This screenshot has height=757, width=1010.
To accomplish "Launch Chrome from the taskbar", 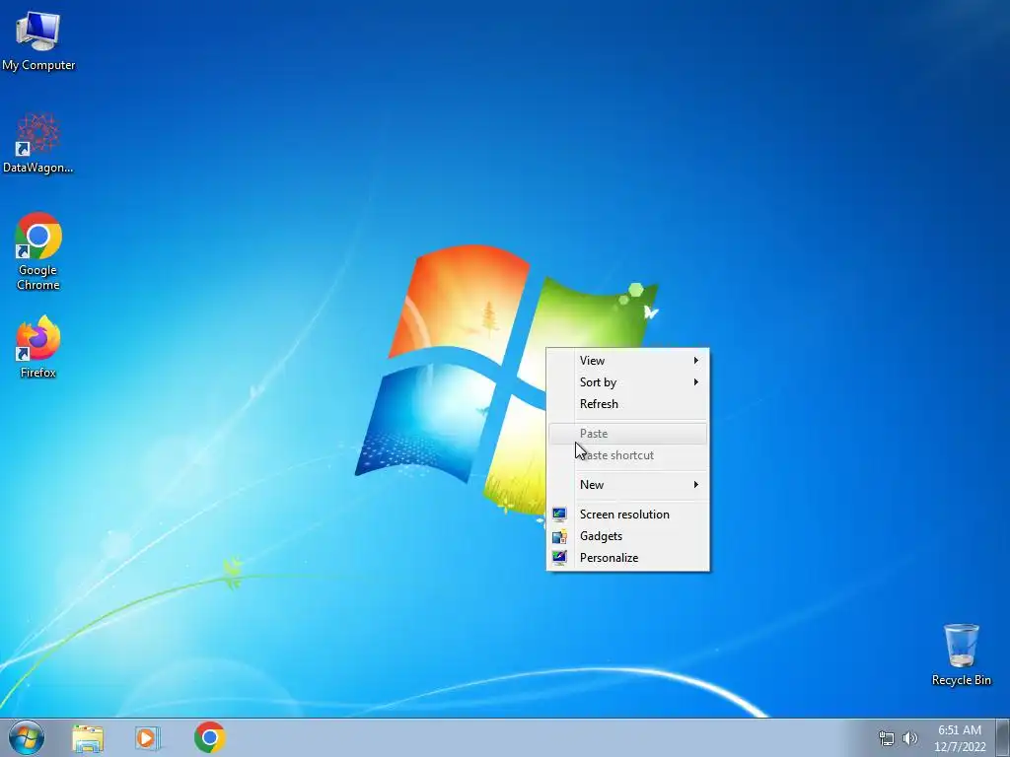I will tap(210, 737).
